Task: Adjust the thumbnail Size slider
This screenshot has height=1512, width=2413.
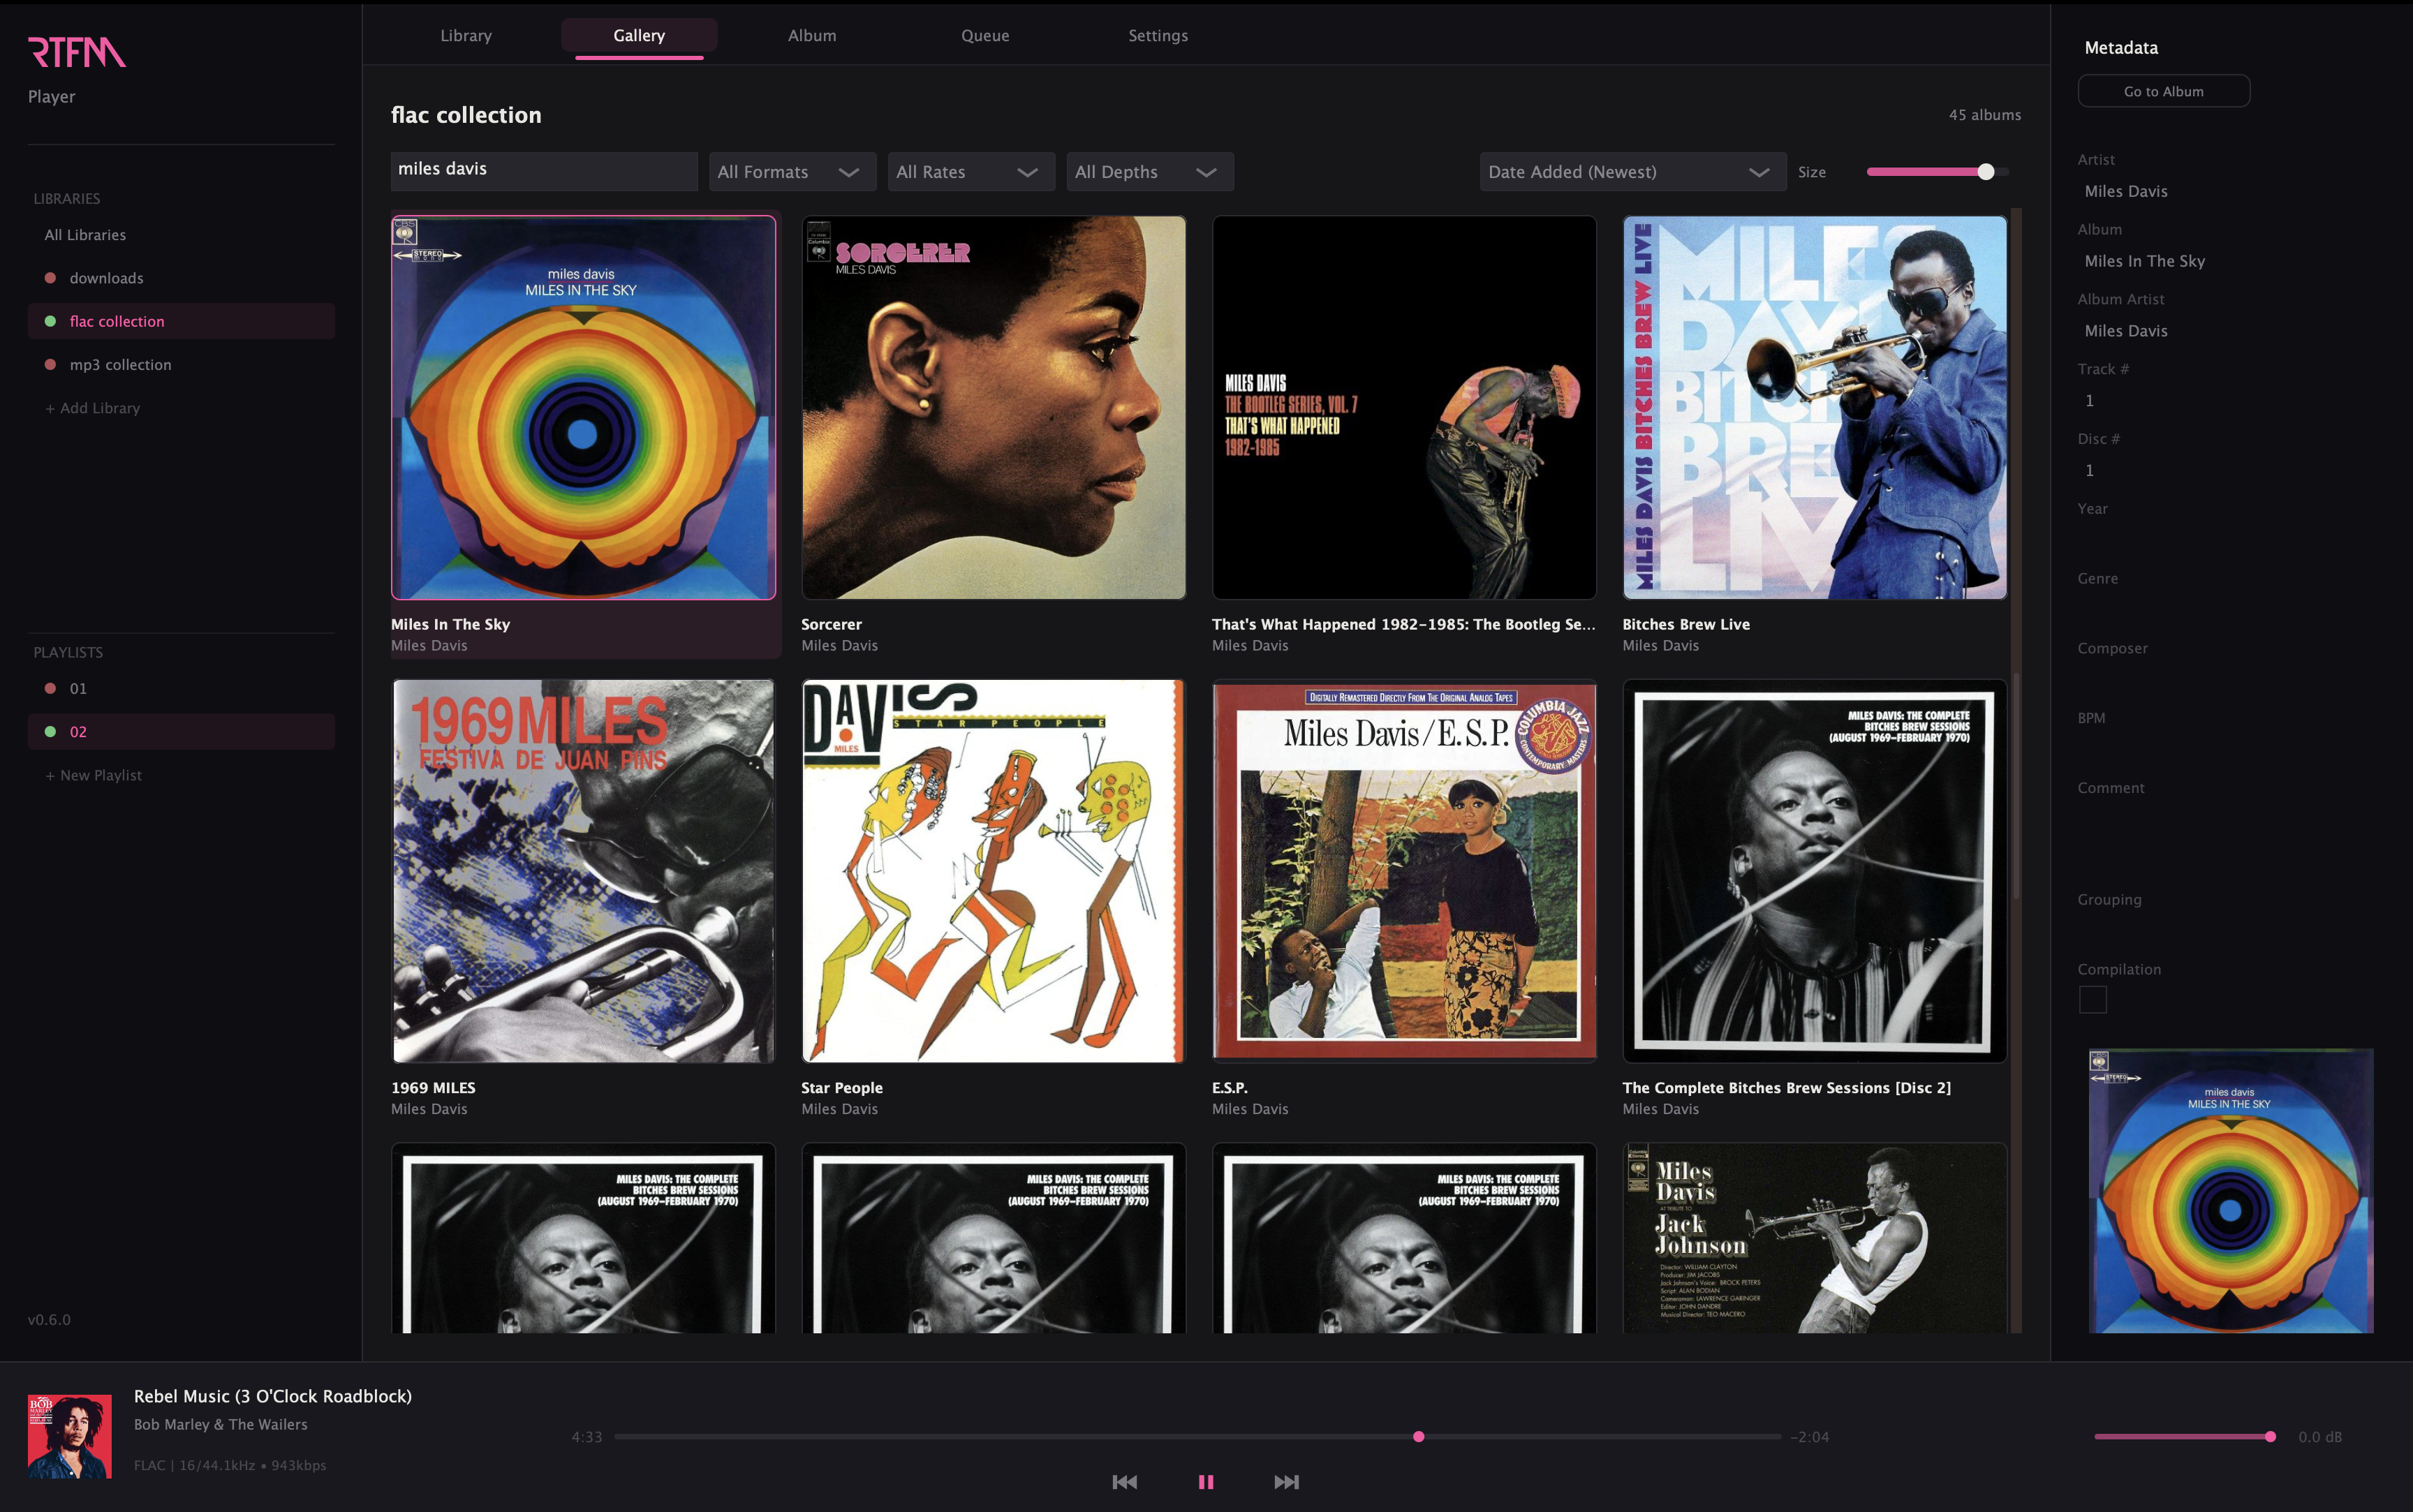Action: (x=1985, y=172)
